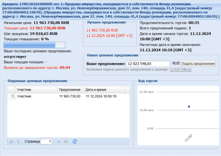Click suggested bid link 12 023 548,65
The image size is (221, 156).
[181, 70]
